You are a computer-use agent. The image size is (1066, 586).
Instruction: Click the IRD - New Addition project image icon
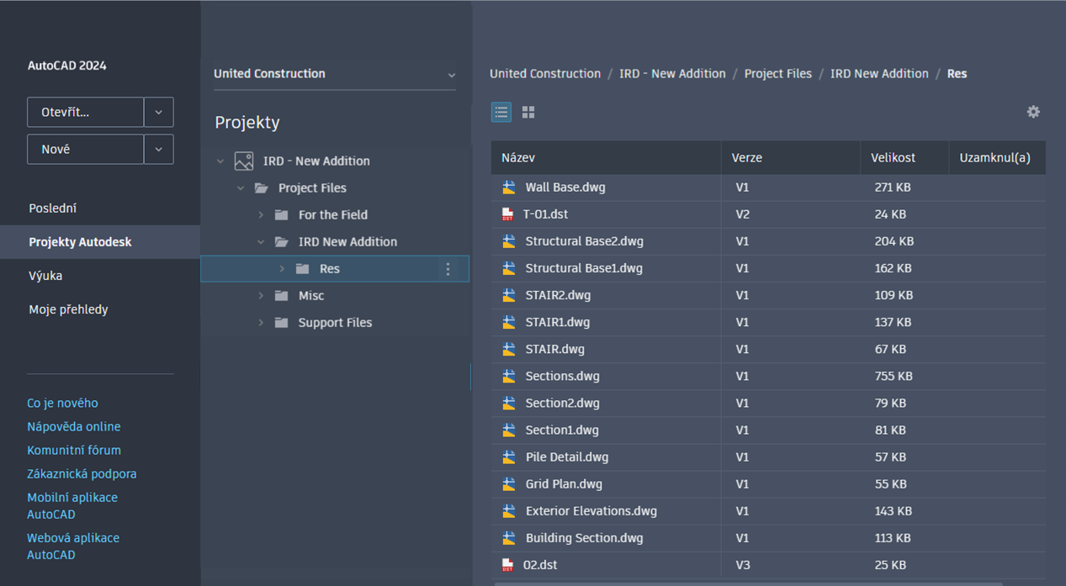coord(244,161)
